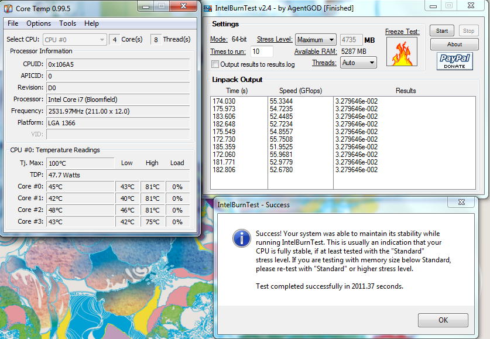This screenshot has height=339, width=490.
Task: Click the Cores count field showing 4
Action: pos(115,40)
